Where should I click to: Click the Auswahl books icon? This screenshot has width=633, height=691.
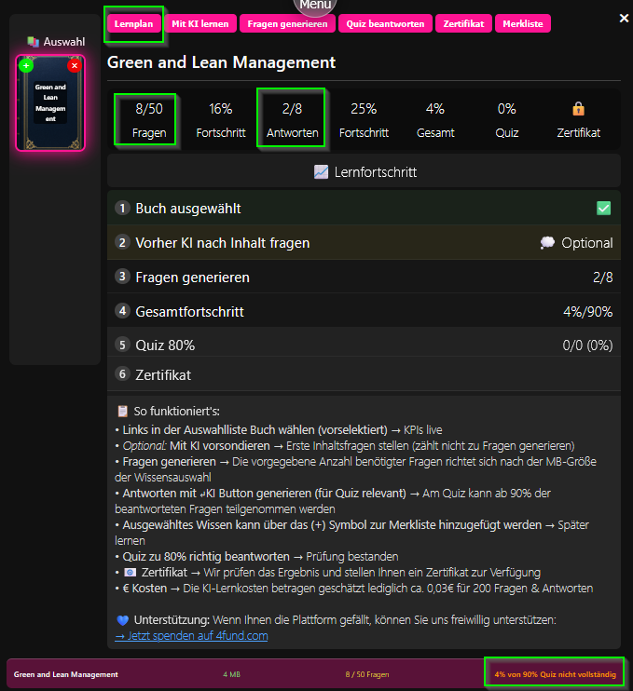pyautogui.click(x=34, y=42)
